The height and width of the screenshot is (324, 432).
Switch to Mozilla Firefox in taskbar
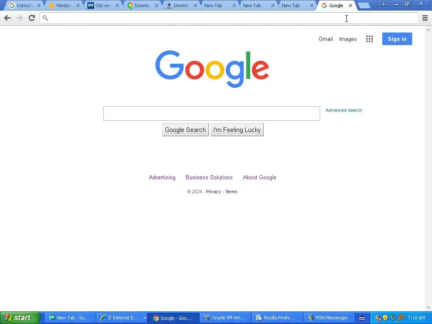(x=277, y=318)
